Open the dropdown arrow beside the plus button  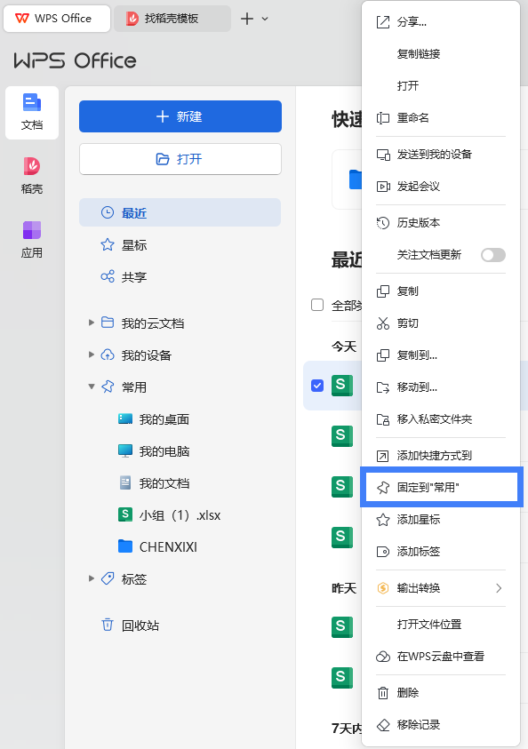point(265,19)
